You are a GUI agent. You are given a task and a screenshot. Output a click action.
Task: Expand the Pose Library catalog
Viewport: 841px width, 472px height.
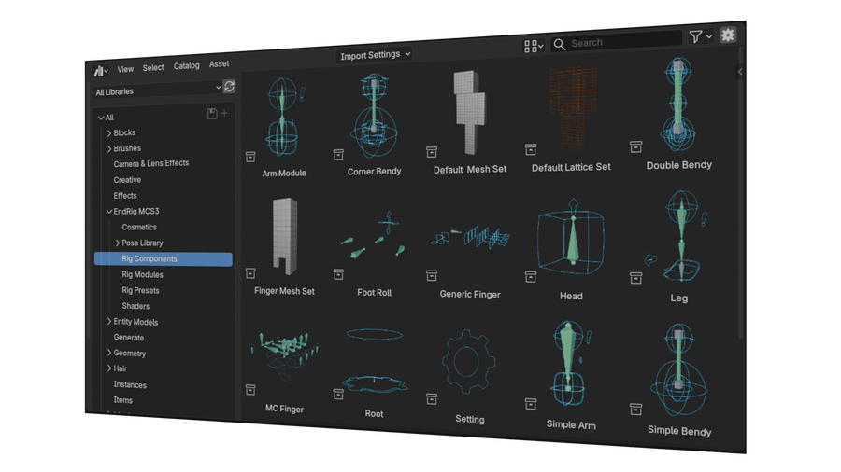[118, 243]
